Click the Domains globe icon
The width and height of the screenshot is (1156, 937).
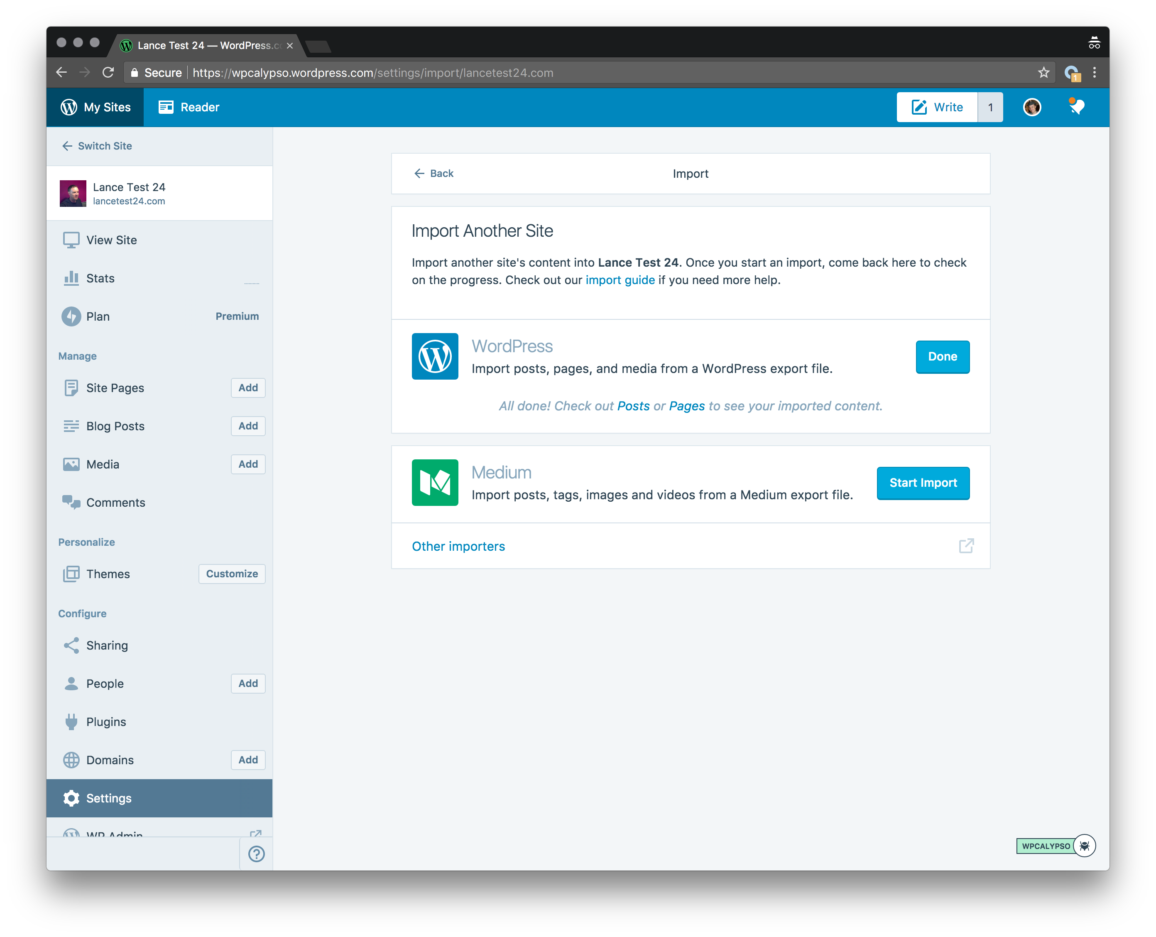coord(72,759)
